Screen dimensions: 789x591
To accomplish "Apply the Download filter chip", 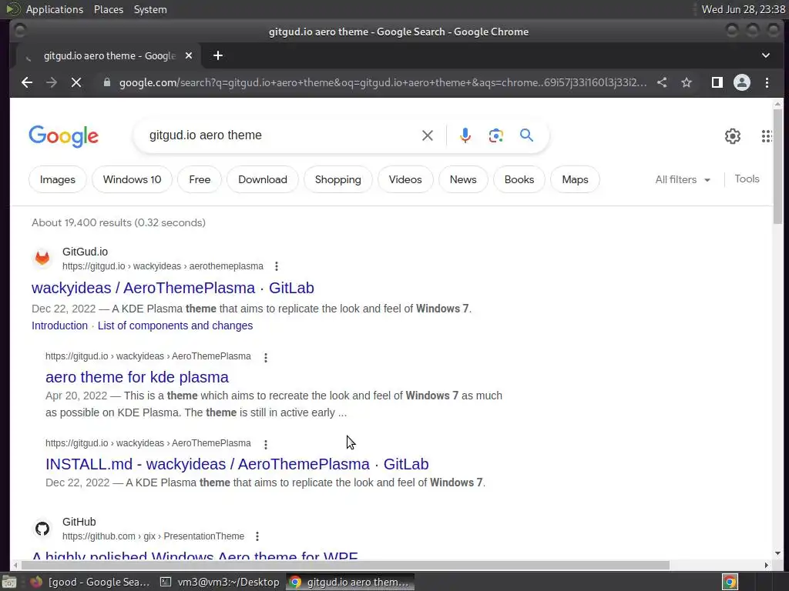I will coord(263,179).
